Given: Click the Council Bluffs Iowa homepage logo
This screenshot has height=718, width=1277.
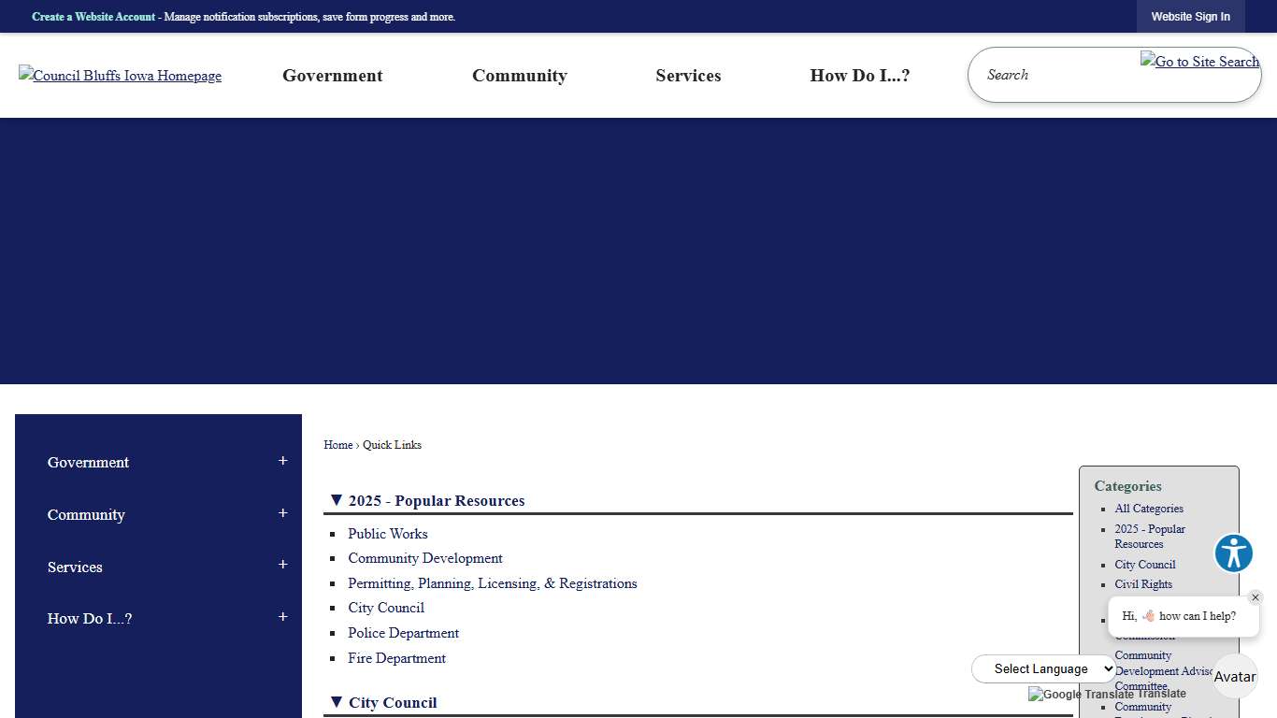Looking at the screenshot, I should [x=120, y=76].
